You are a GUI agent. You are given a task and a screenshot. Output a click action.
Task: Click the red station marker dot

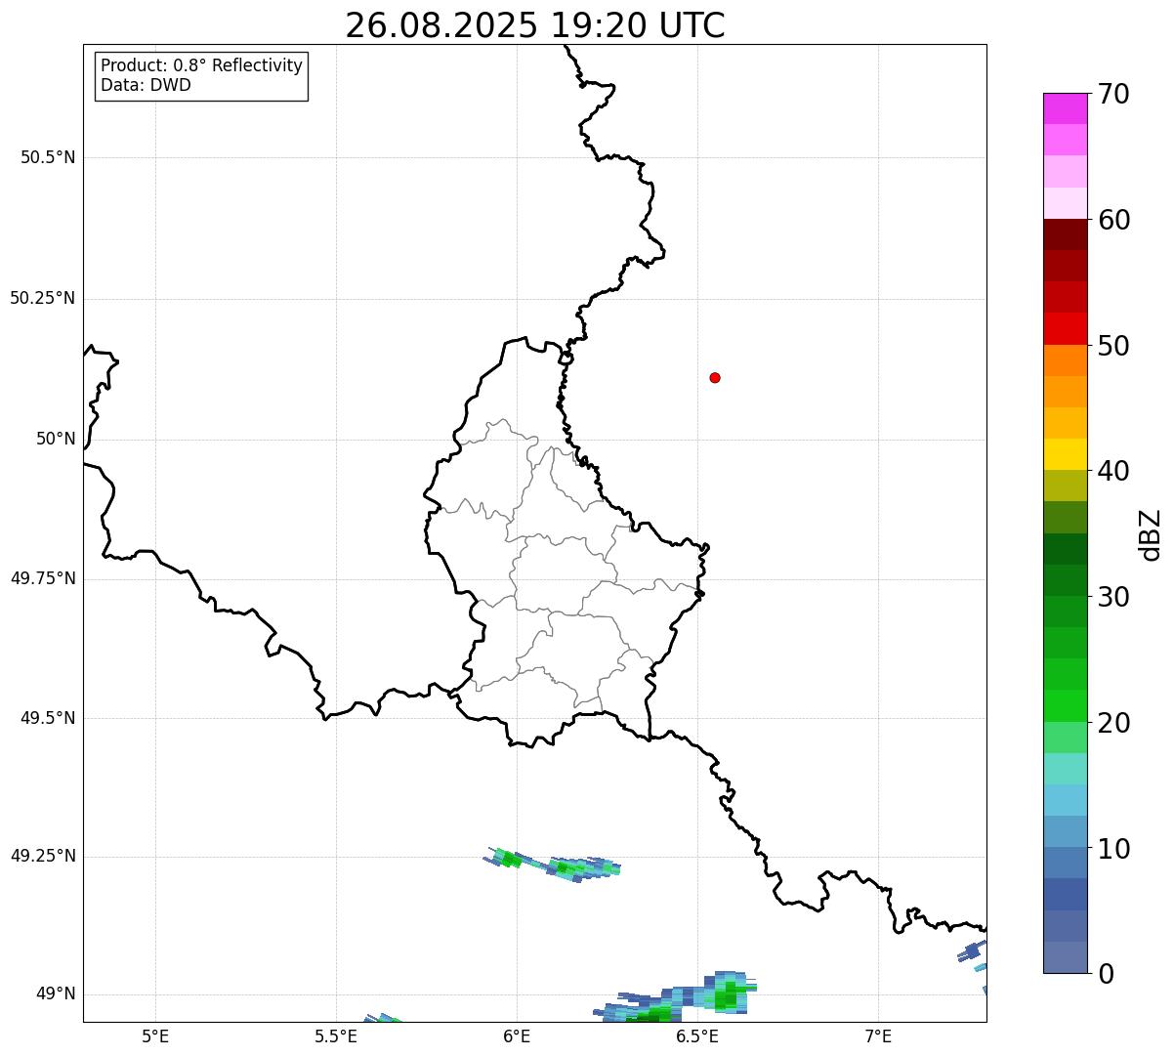point(715,377)
